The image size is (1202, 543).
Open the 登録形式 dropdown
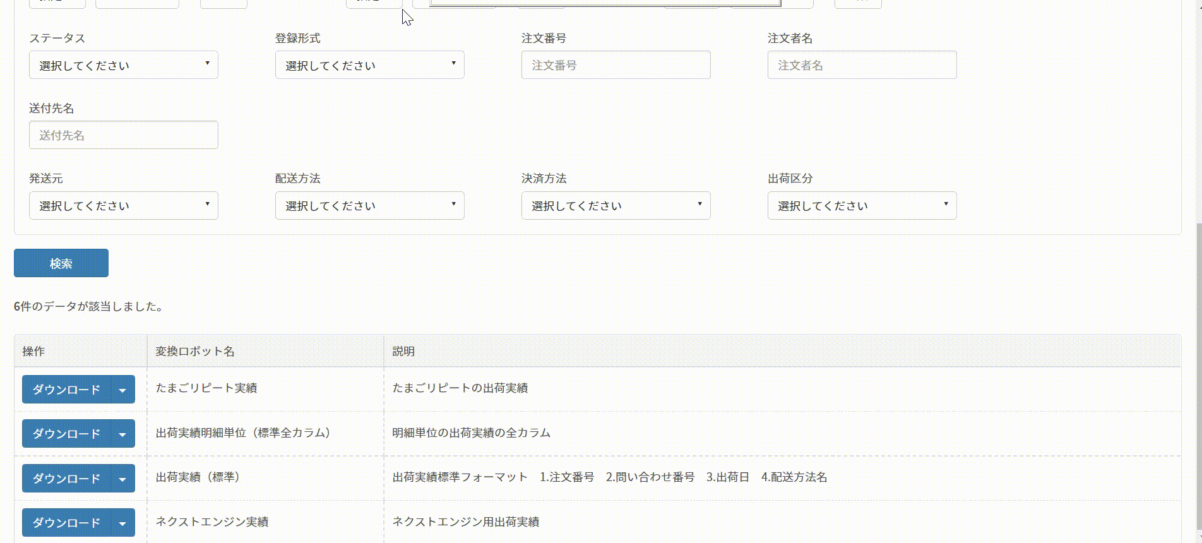[x=370, y=65]
